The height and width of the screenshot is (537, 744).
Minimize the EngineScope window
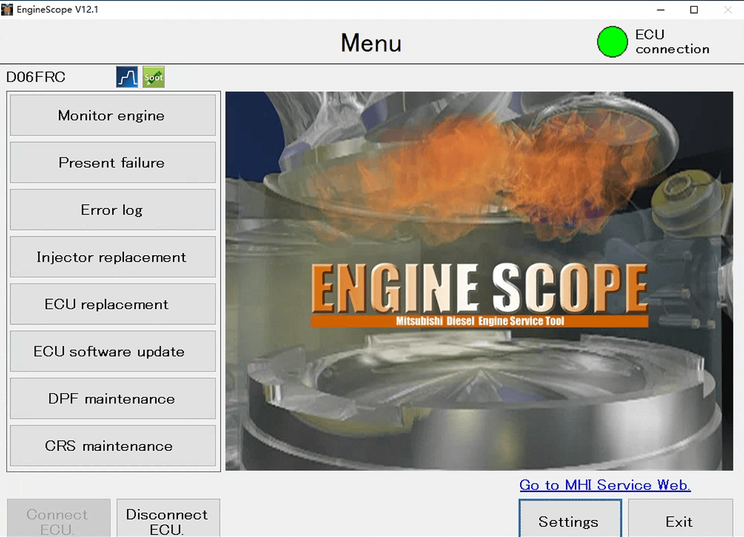click(660, 10)
